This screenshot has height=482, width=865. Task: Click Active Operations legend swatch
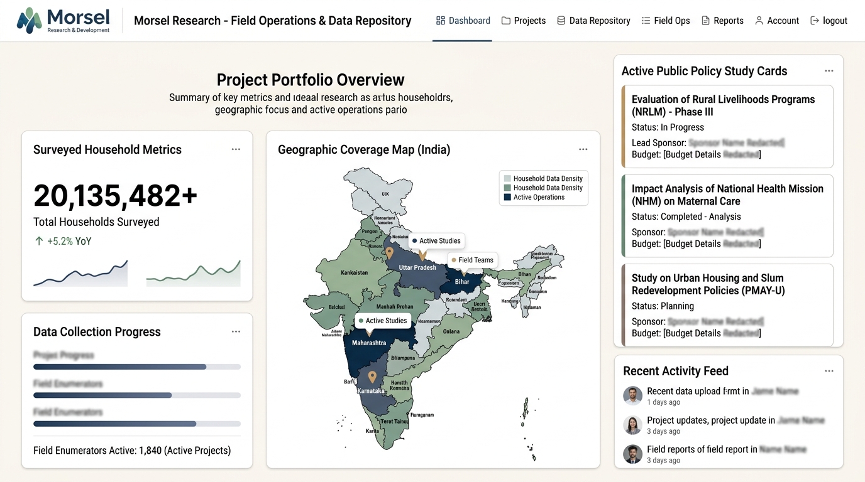pos(507,197)
